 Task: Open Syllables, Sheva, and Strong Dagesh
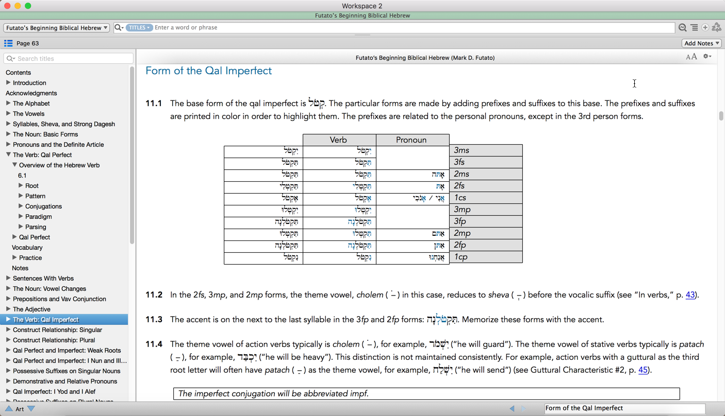click(64, 124)
